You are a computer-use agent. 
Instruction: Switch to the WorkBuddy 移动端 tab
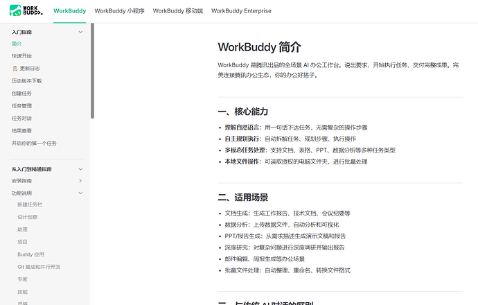pyautogui.click(x=178, y=11)
